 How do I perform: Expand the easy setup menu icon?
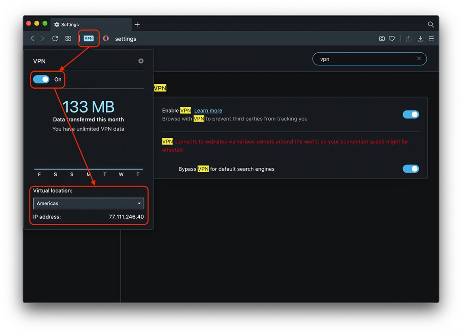click(x=431, y=38)
